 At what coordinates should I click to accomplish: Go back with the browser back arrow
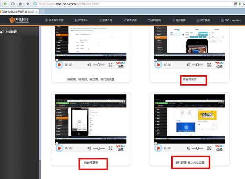click(x=5, y=4)
